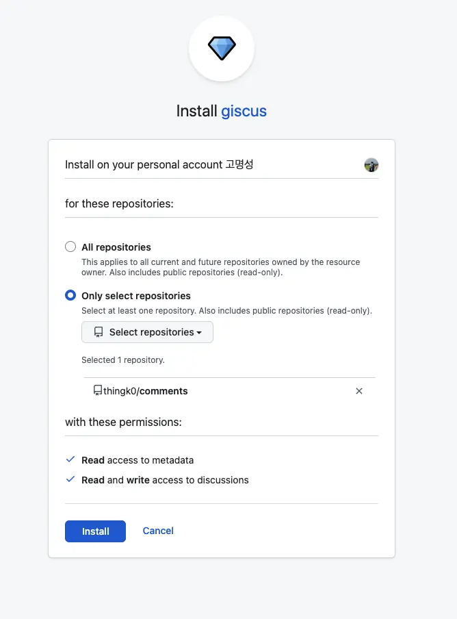Click the giscus gem logo
The image size is (457, 619).
(222, 49)
